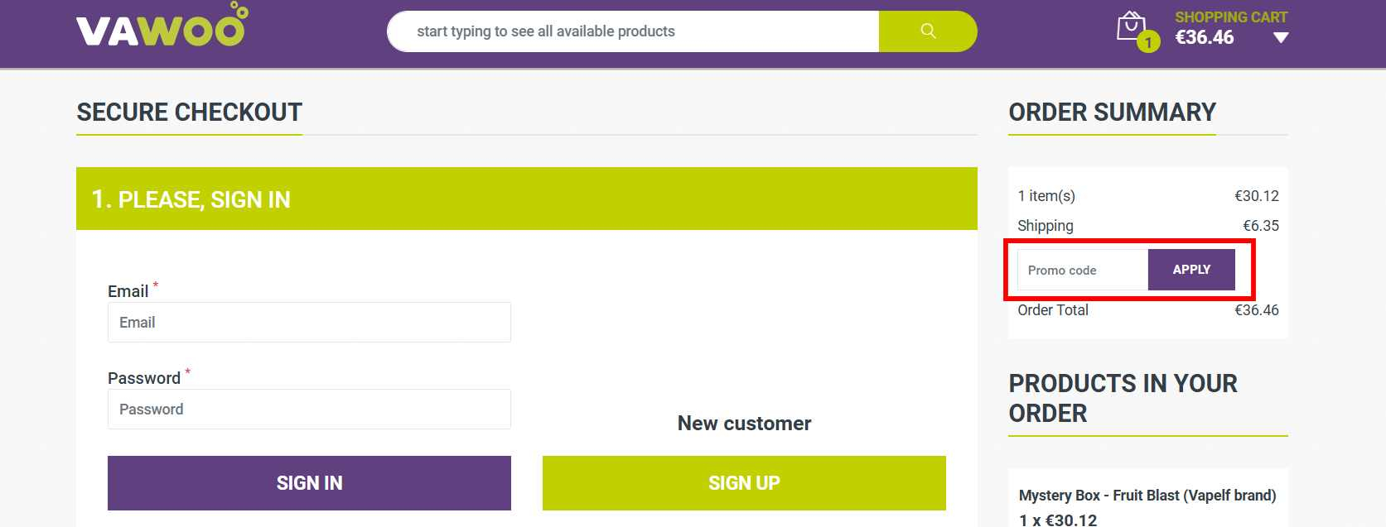Screen dimensions: 1386x527
Task: Click the Secure Checkout heading
Action: (x=190, y=113)
